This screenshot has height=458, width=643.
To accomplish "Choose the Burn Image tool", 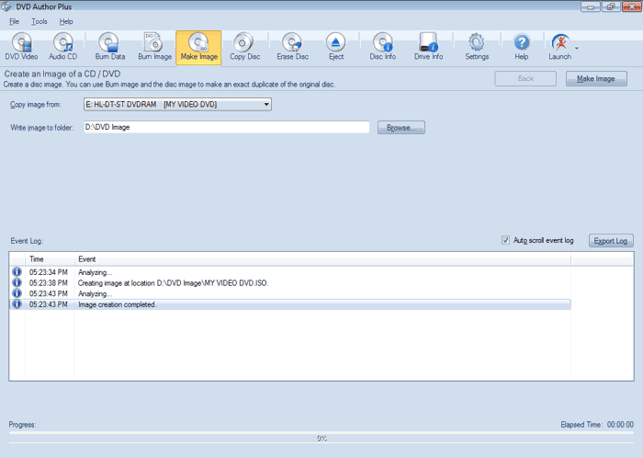I will click(x=154, y=46).
